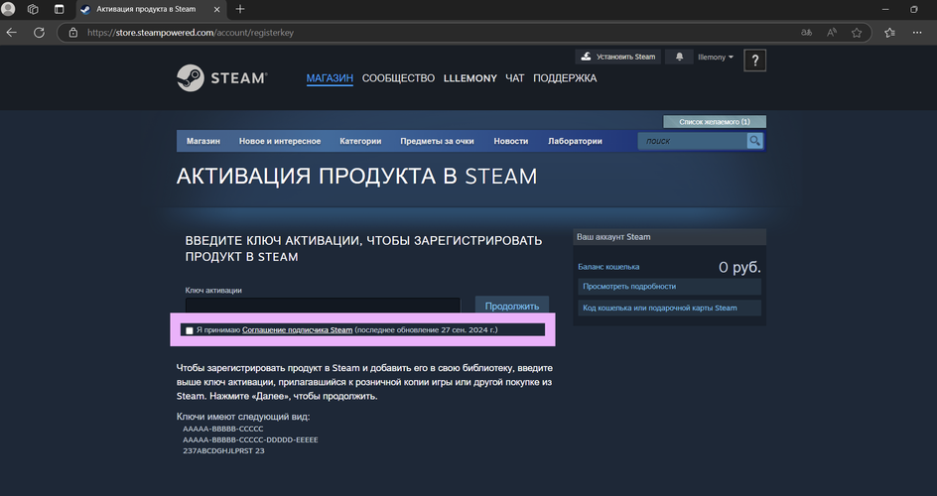Image resolution: width=937 pixels, height=496 pixels.
Task: Click the Баланс кошелька link
Action: 608,267
